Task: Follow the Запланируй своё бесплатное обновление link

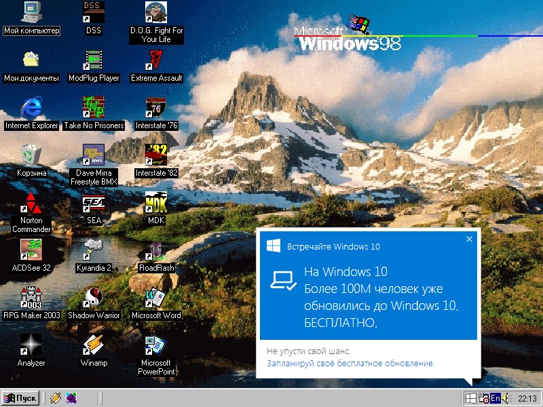Action: coord(350,364)
